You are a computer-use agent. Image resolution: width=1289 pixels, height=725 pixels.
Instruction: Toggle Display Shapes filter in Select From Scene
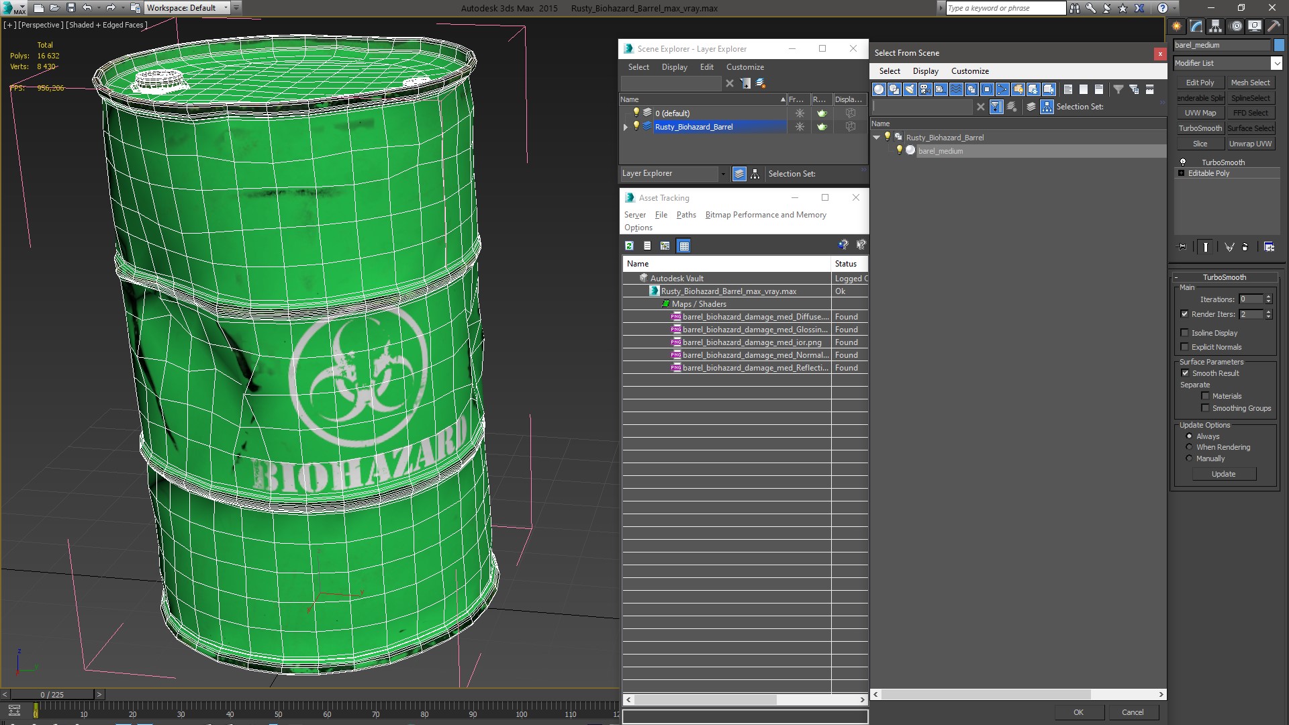894,89
